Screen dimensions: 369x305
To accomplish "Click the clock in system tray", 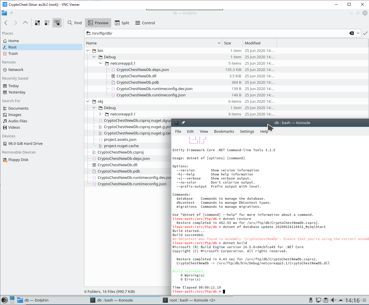I will point(352,300).
